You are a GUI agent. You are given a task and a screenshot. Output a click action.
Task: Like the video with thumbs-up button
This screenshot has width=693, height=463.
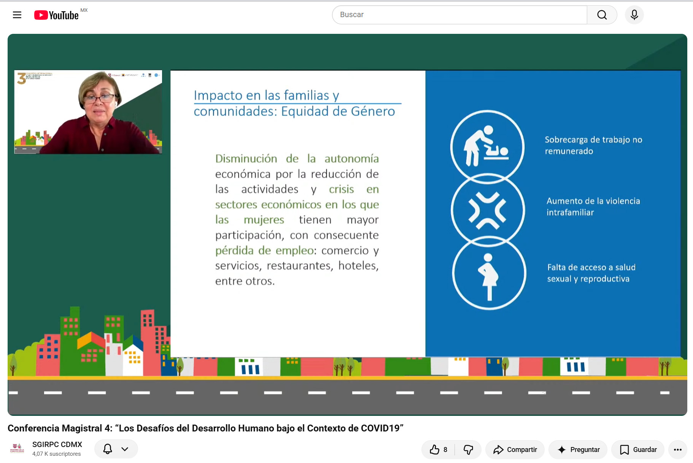click(438, 450)
